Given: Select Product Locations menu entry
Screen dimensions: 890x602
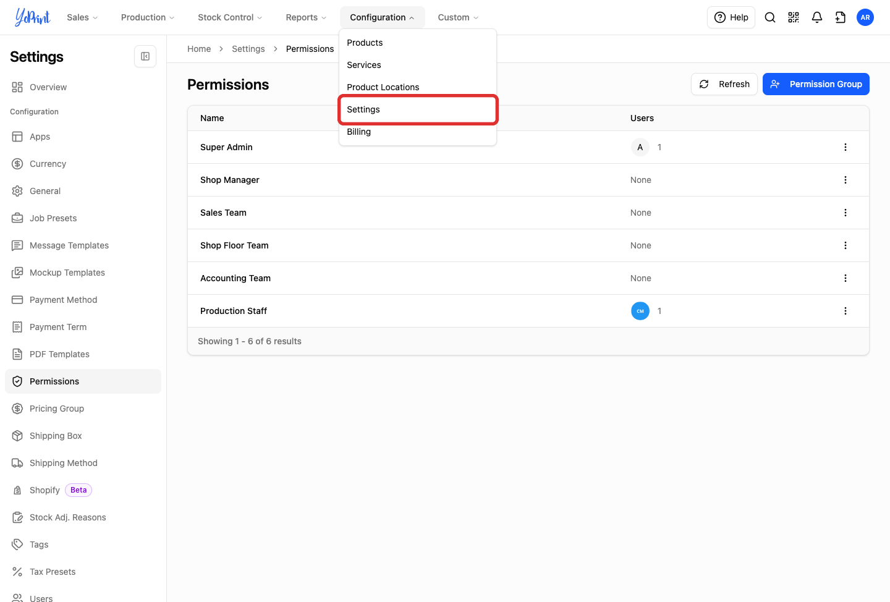Looking at the screenshot, I should click(418, 87).
